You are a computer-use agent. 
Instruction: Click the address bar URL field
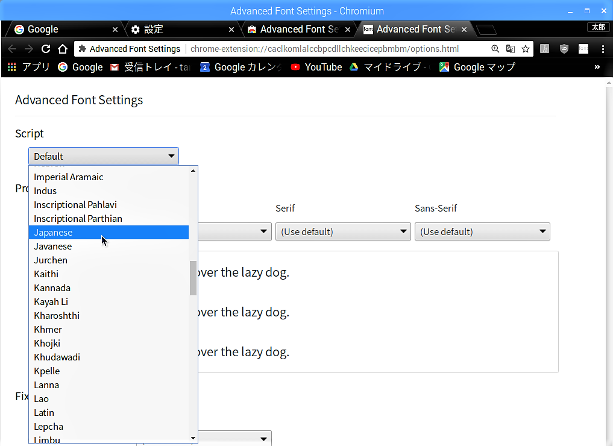pyautogui.click(x=338, y=49)
